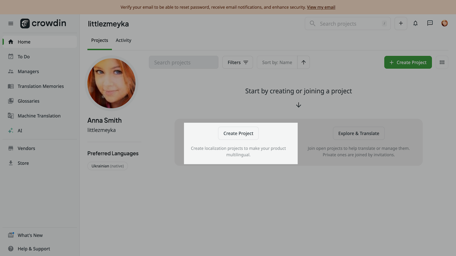This screenshot has height=256, width=456.
Task: Toggle ascending sort order arrow
Action: [x=304, y=62]
